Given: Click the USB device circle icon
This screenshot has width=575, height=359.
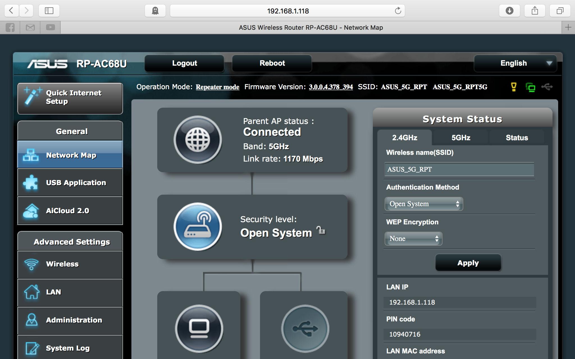Looking at the screenshot, I should (x=305, y=328).
